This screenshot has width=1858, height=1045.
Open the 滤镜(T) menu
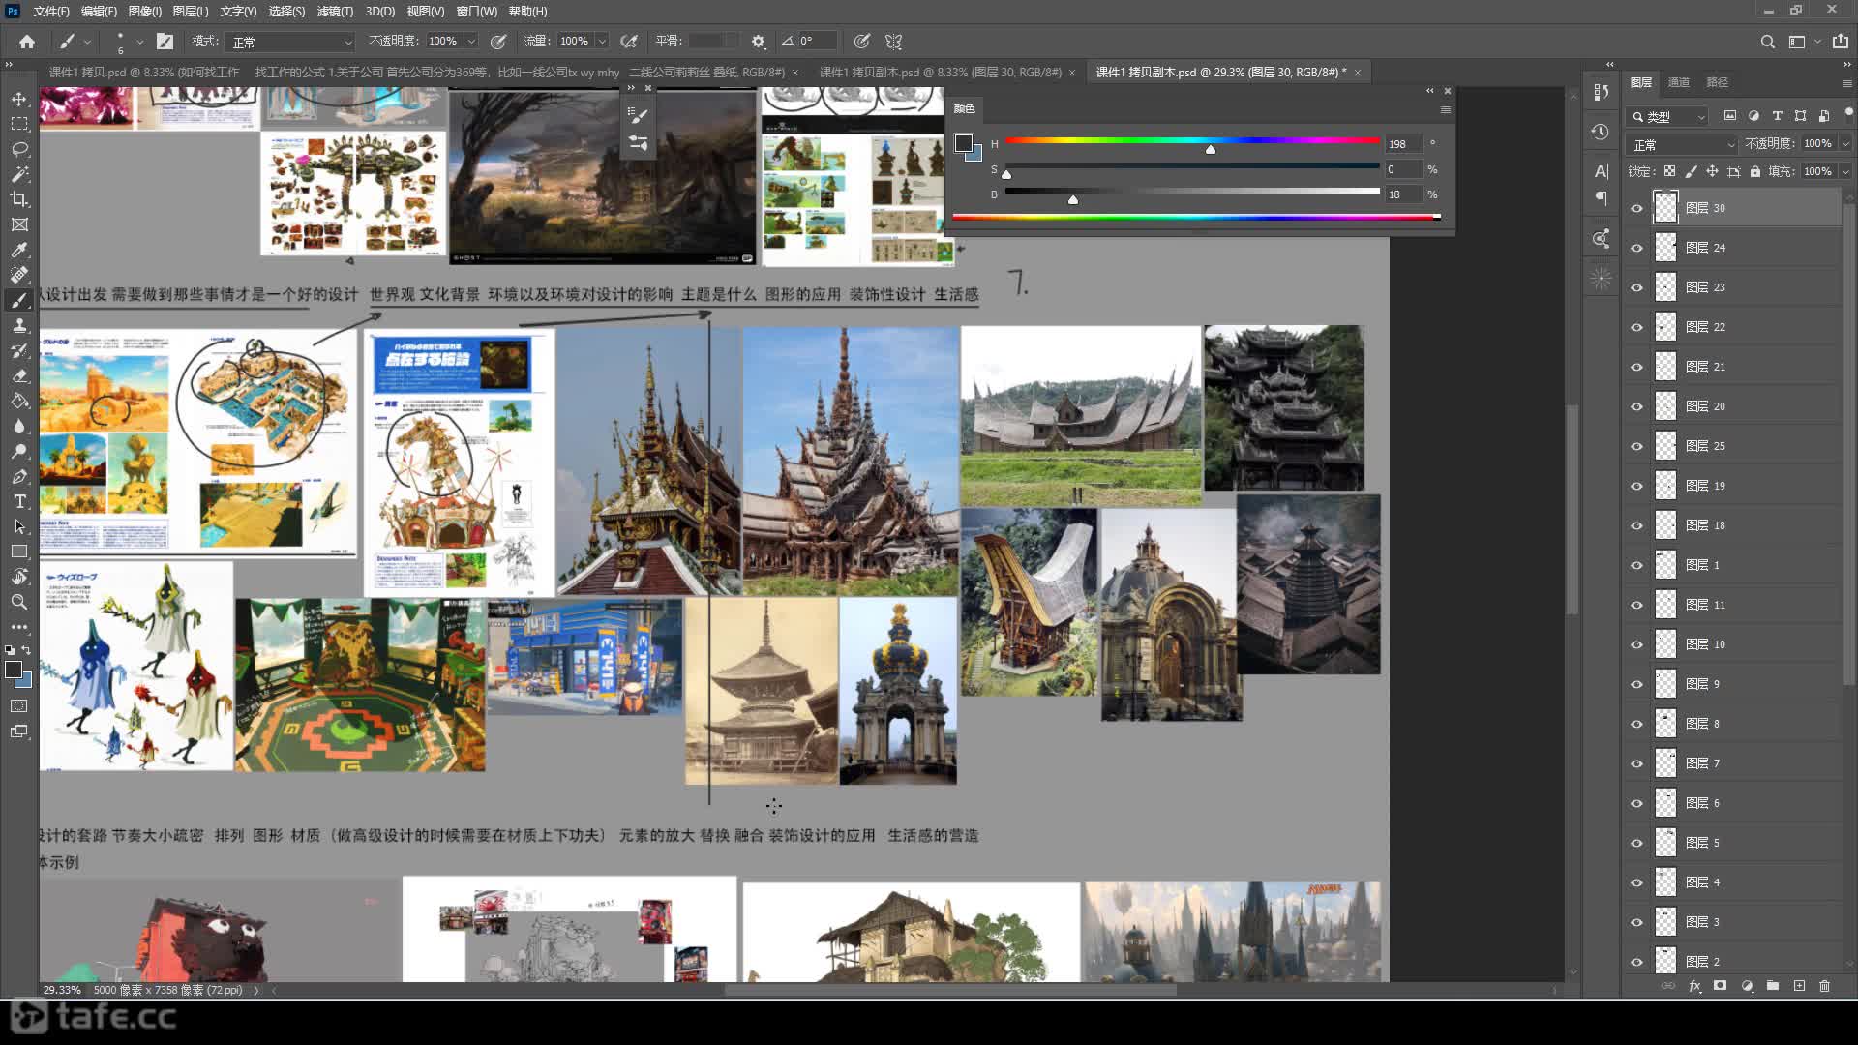335,12
